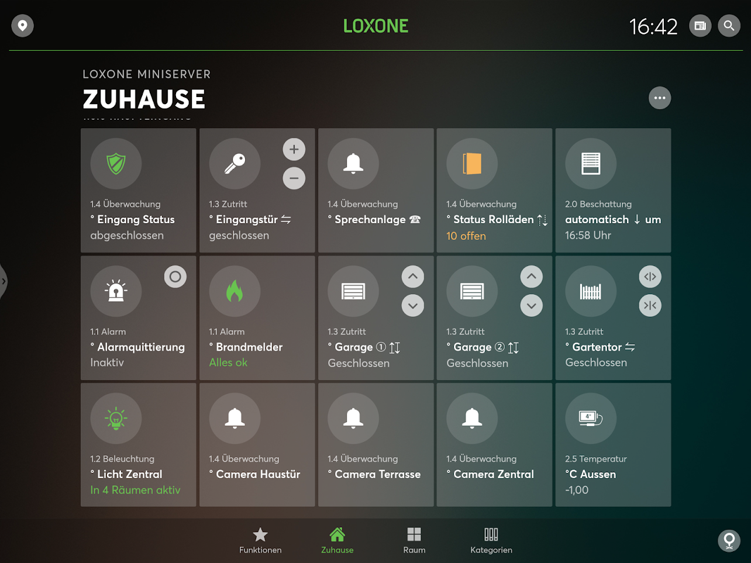Viewport: 751px width, 563px height.
Task: Select the '°C Aussen' label
Action: (590, 475)
